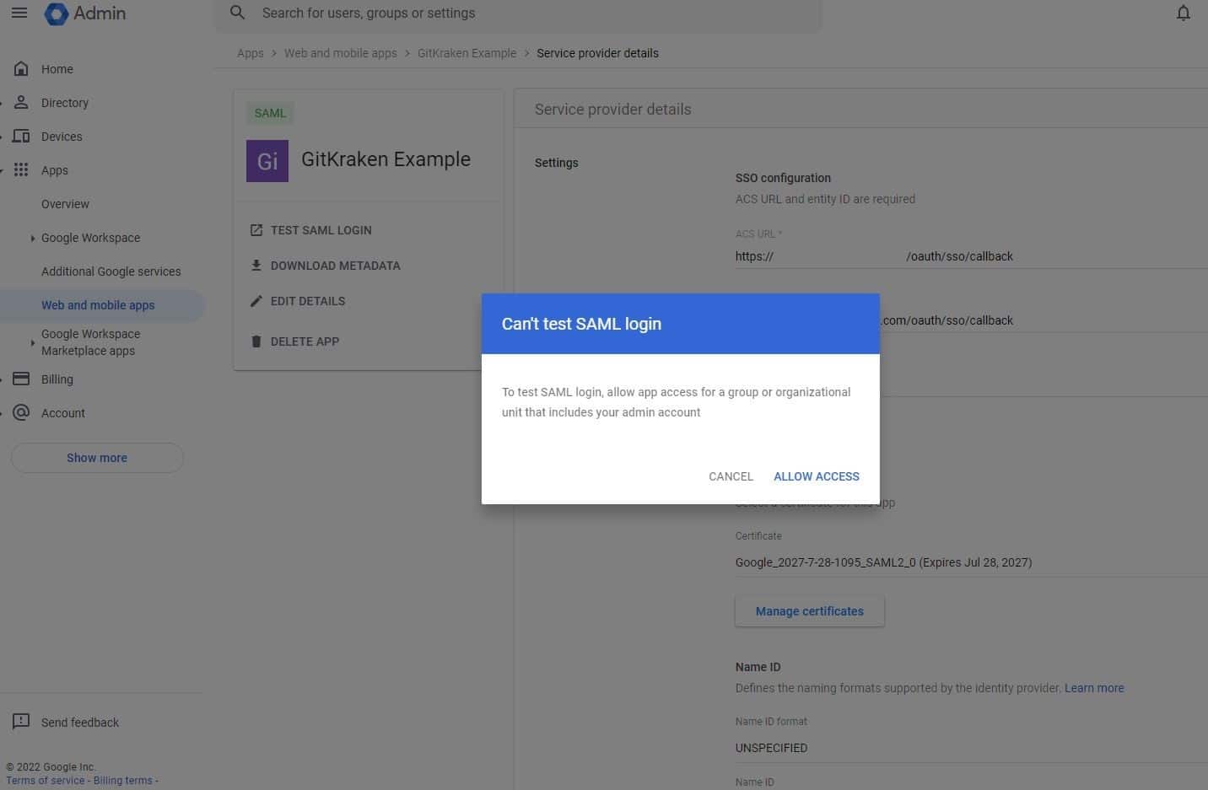Select Additional Google services

(111, 271)
